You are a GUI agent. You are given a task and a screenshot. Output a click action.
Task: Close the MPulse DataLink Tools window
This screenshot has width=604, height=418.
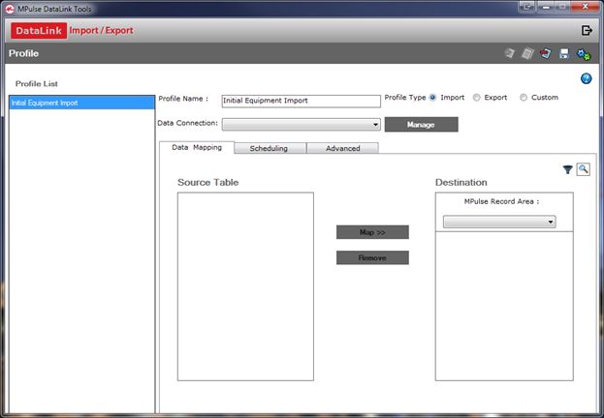[x=585, y=6]
